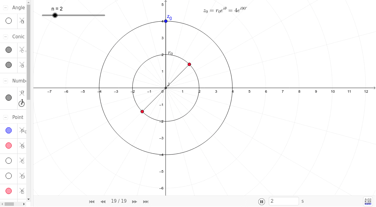
Task: Click the Point category heading
Action: click(18, 117)
